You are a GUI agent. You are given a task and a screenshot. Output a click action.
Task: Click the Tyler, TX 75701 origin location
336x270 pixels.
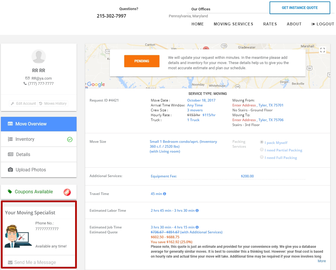click(271, 105)
